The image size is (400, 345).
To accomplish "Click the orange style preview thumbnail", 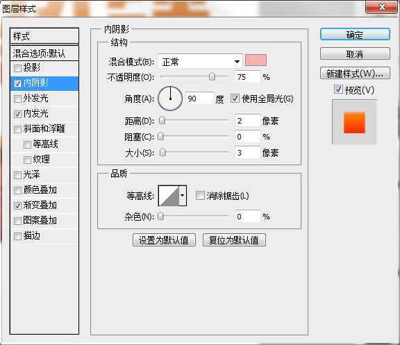I will tap(354, 122).
